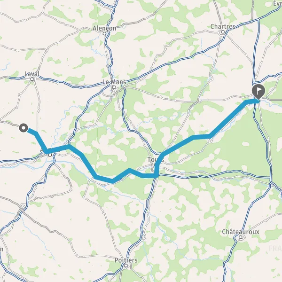This screenshot has height=282, width=282.
Task: Click the route's lowest point west of Tours
Action: (x=112, y=180)
